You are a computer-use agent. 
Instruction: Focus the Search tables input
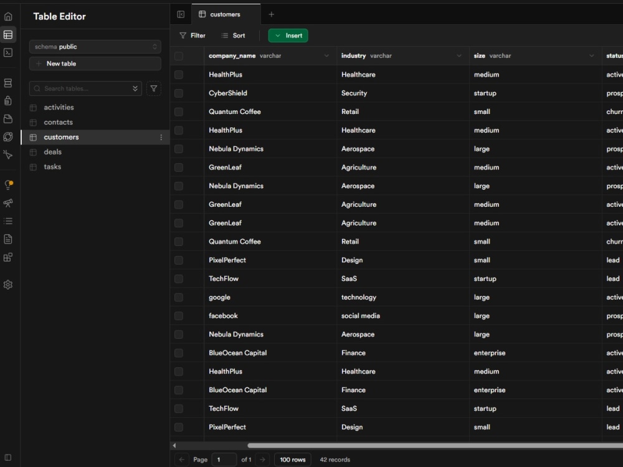pos(85,88)
